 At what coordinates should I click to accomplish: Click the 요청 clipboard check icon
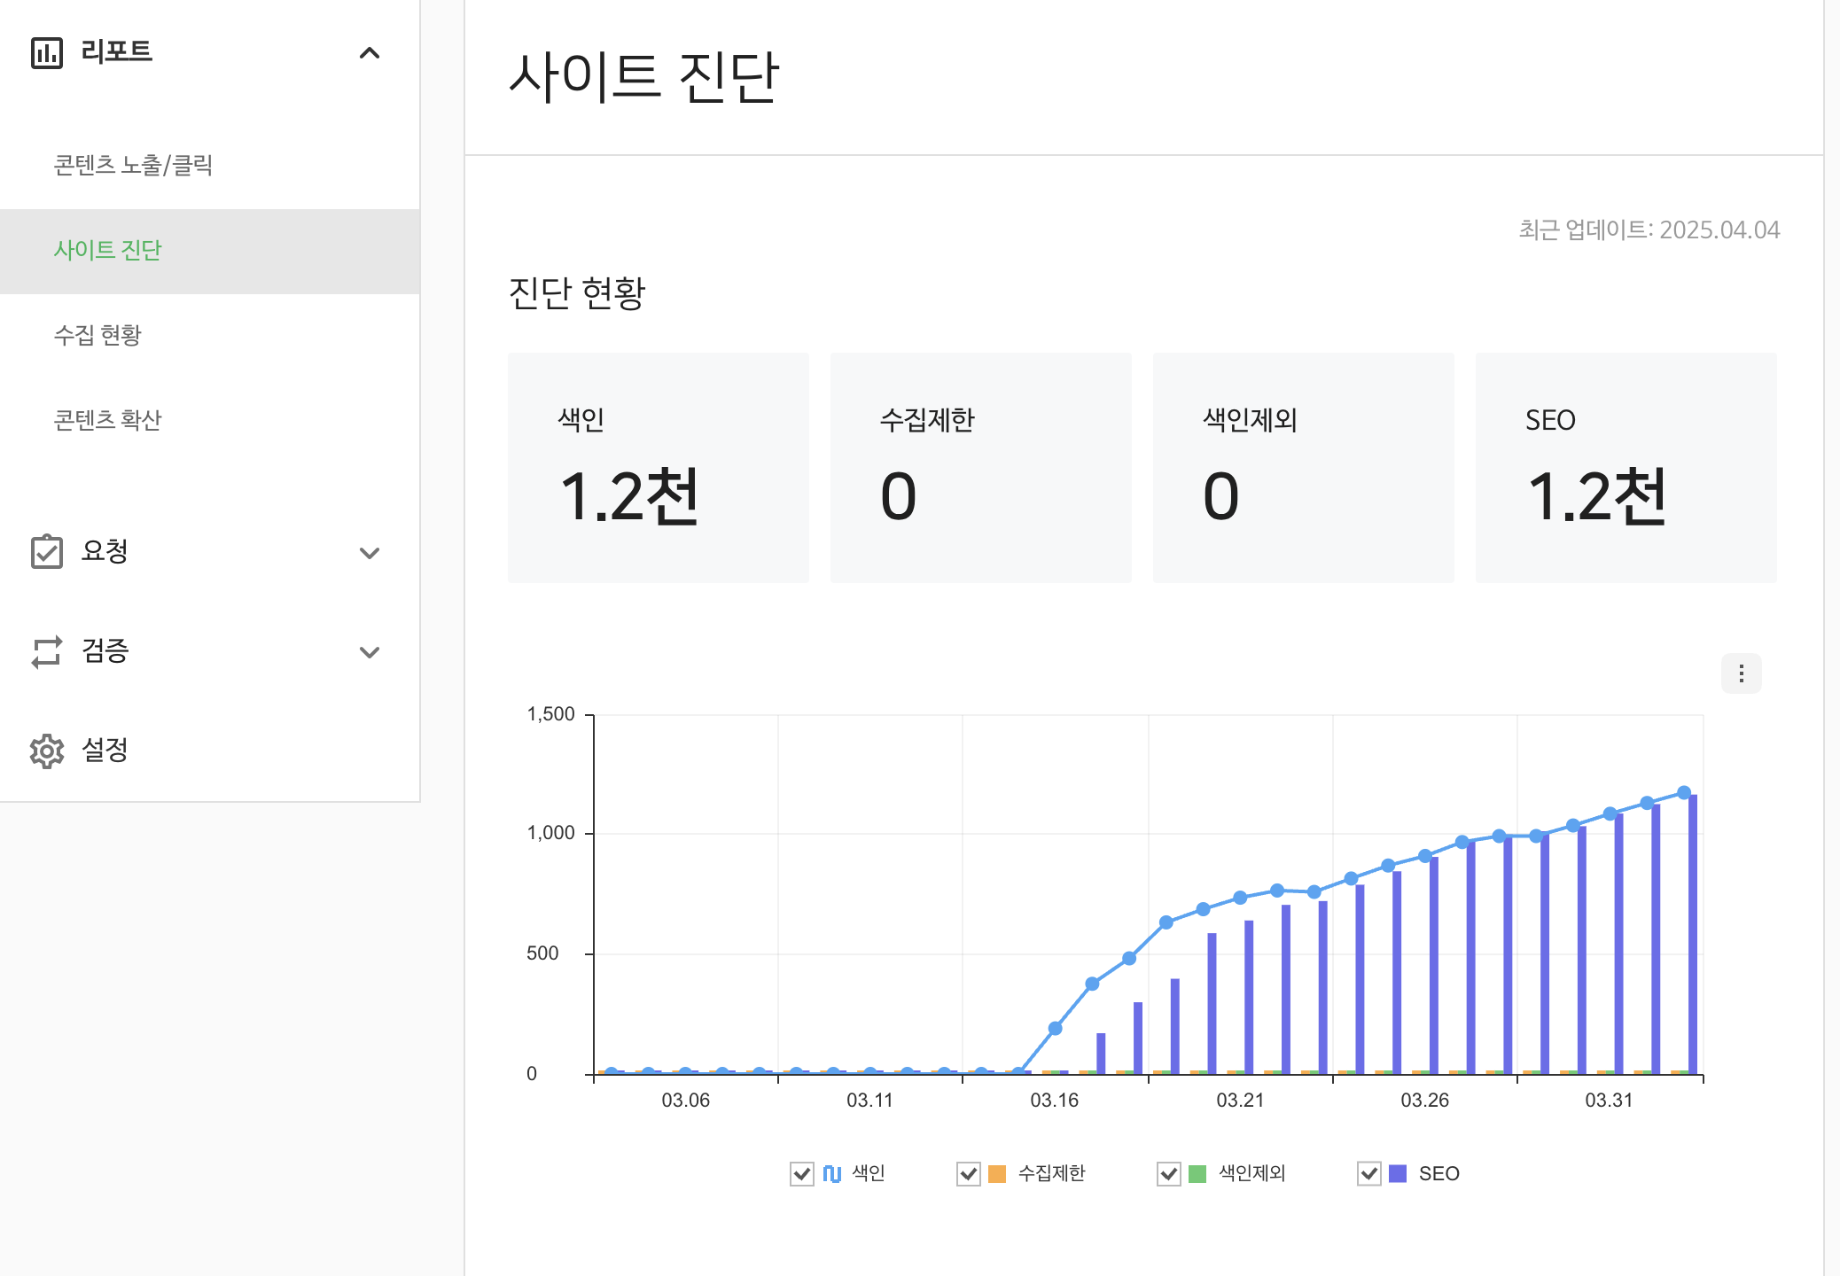click(47, 551)
